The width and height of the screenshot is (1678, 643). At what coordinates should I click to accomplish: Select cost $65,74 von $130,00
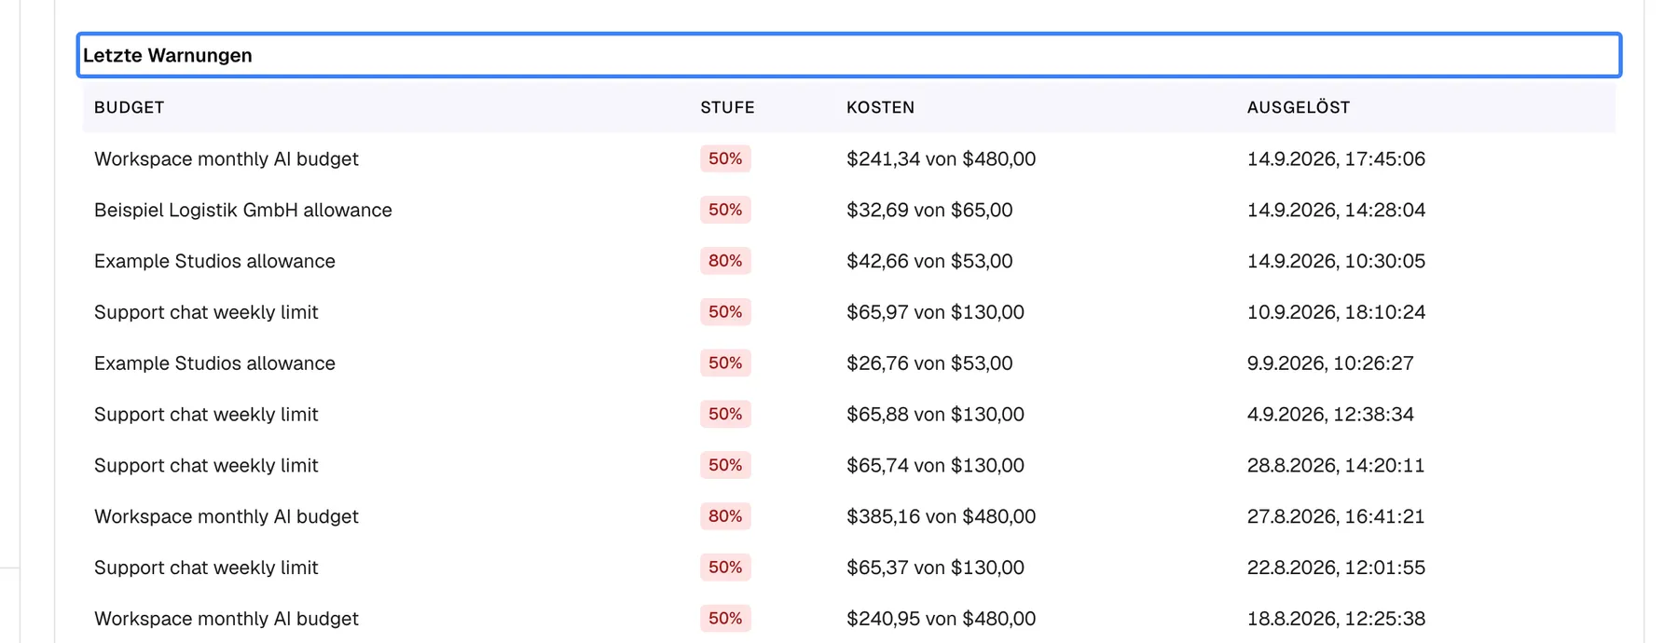(x=935, y=466)
